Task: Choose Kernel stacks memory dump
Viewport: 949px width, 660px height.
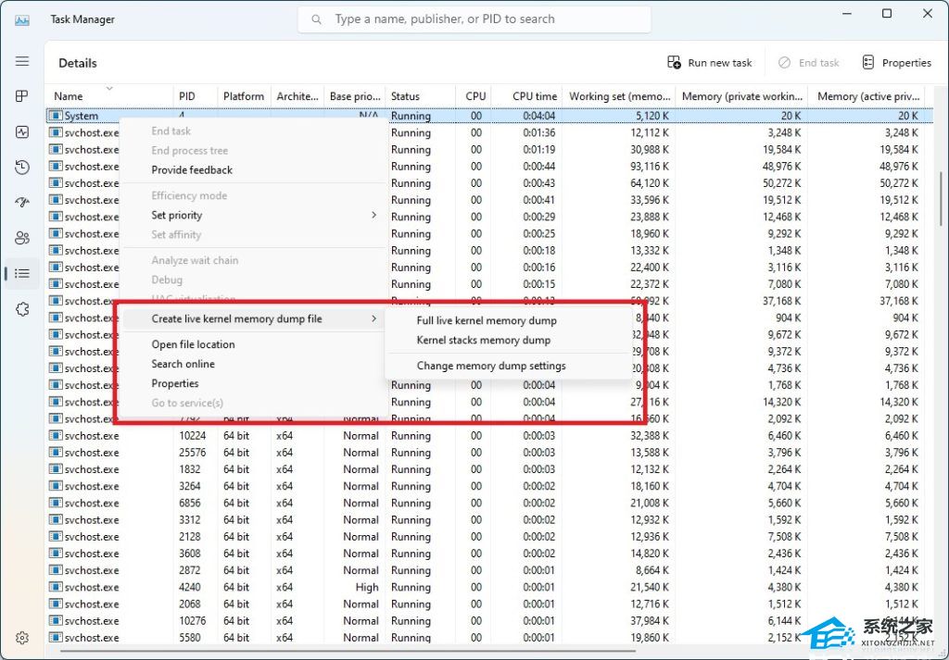Action: pyautogui.click(x=483, y=340)
